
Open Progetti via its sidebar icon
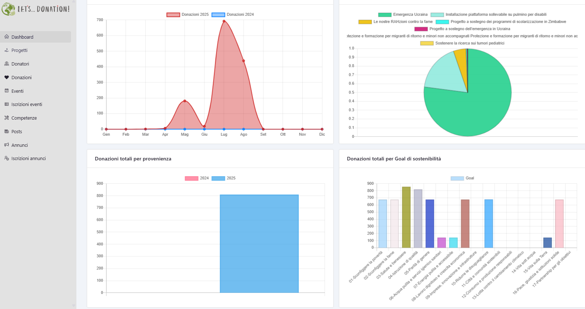6,50
